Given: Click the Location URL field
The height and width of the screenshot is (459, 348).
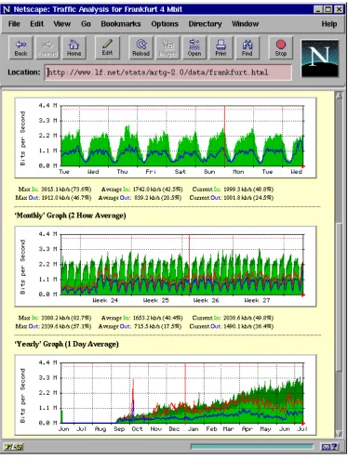Looking at the screenshot, I should click(168, 72).
